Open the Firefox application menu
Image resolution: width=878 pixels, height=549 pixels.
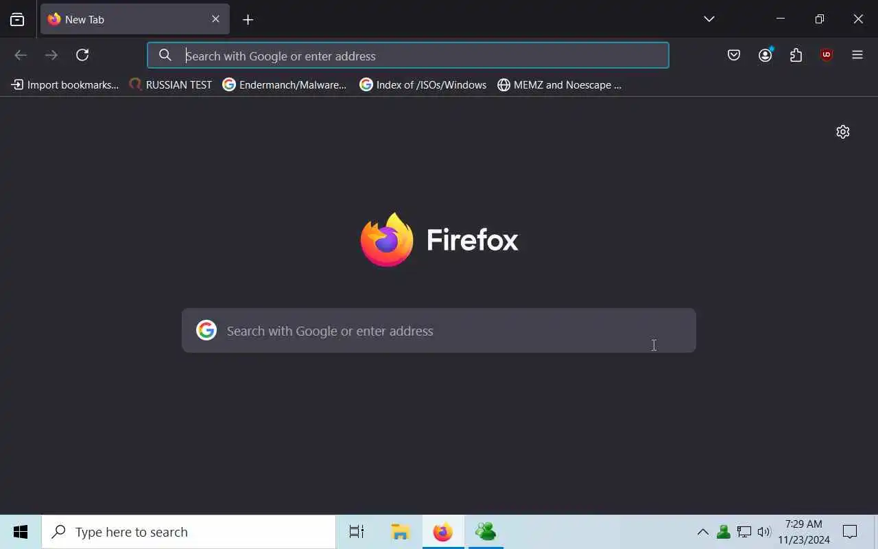[x=857, y=56]
